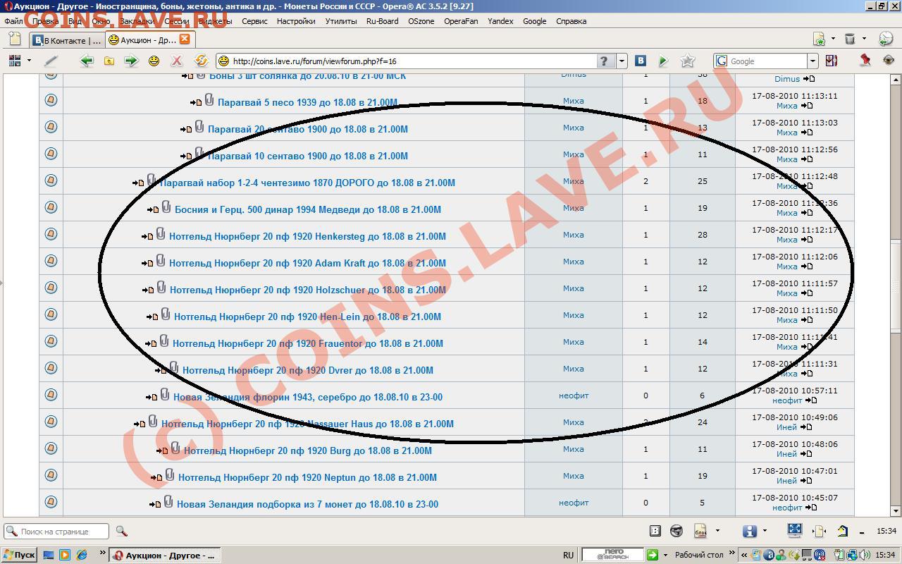This screenshot has height=564, width=902.
Task: Close the 'Аукцион' tab
Action: pos(184,39)
